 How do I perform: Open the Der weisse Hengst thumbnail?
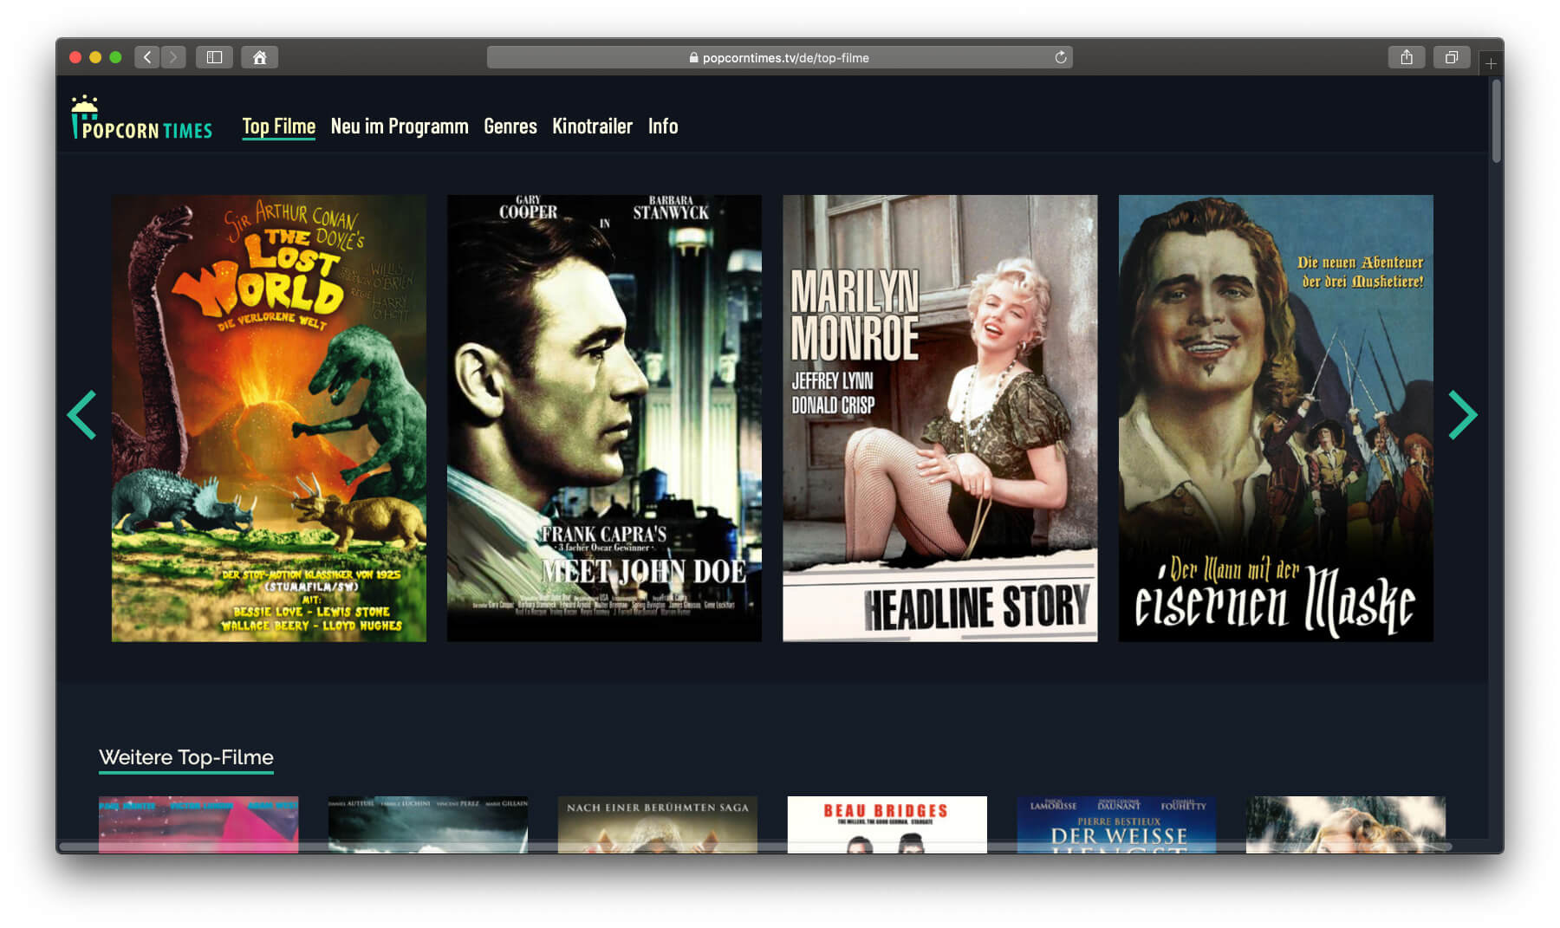coord(1116,824)
